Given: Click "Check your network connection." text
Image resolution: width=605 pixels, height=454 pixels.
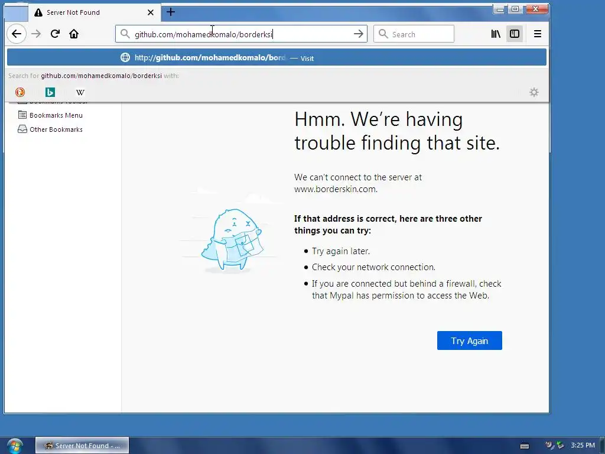Looking at the screenshot, I should (x=373, y=267).
